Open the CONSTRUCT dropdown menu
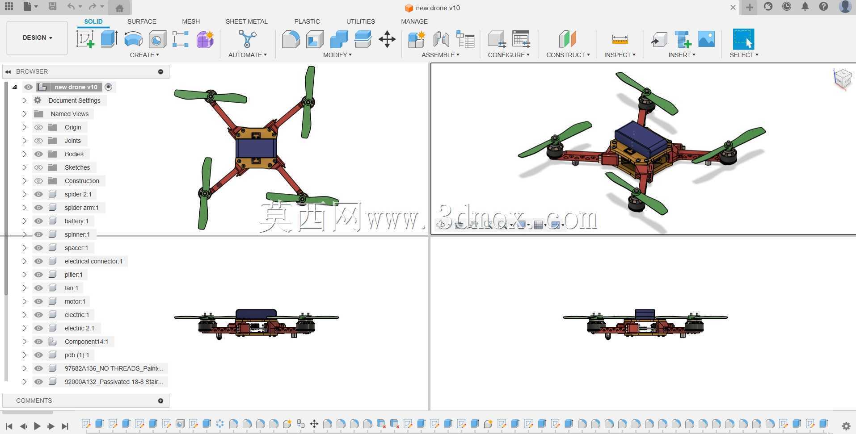 coord(568,55)
